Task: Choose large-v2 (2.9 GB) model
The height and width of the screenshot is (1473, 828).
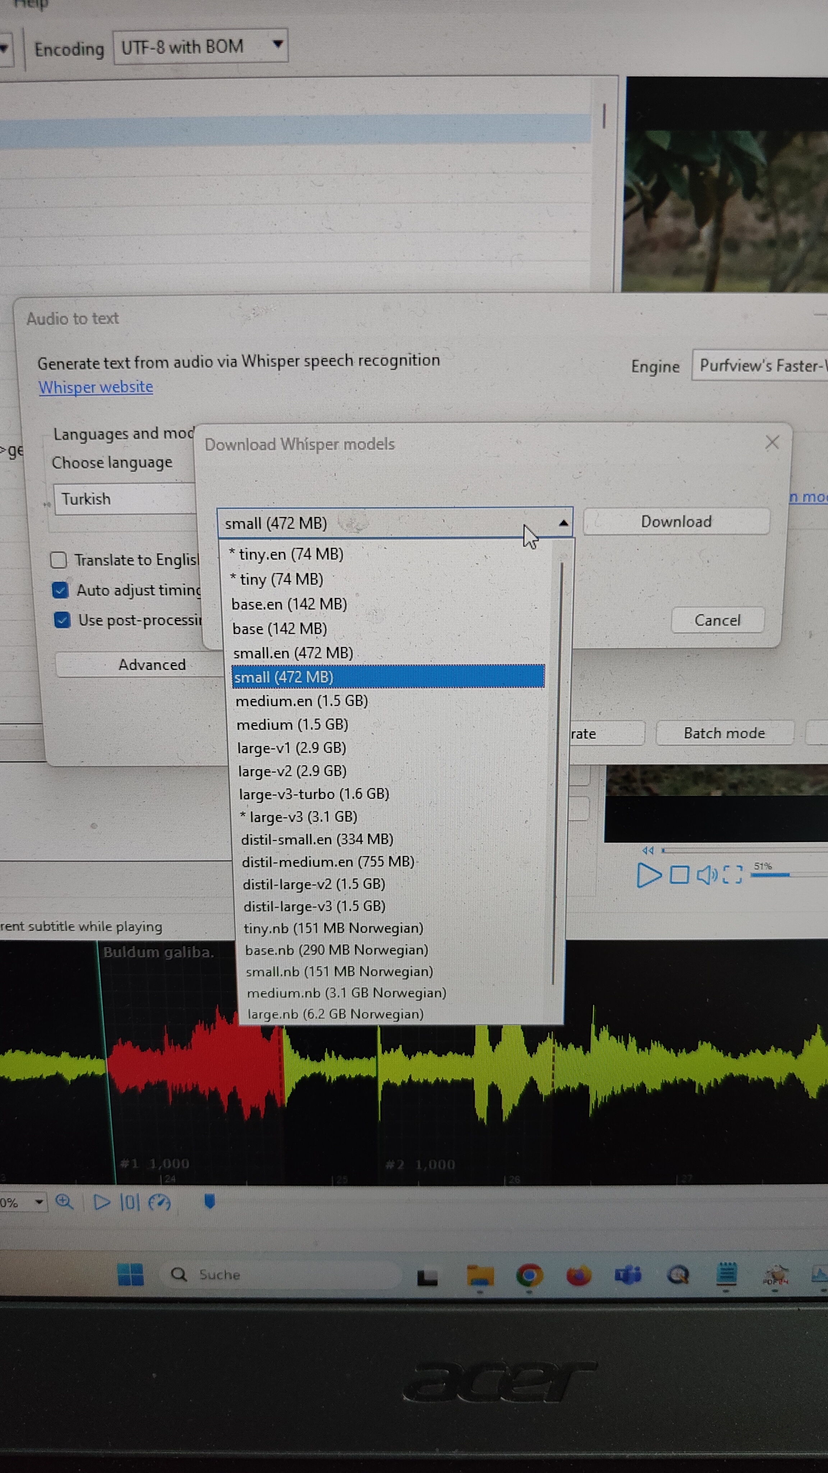Action: 293,771
